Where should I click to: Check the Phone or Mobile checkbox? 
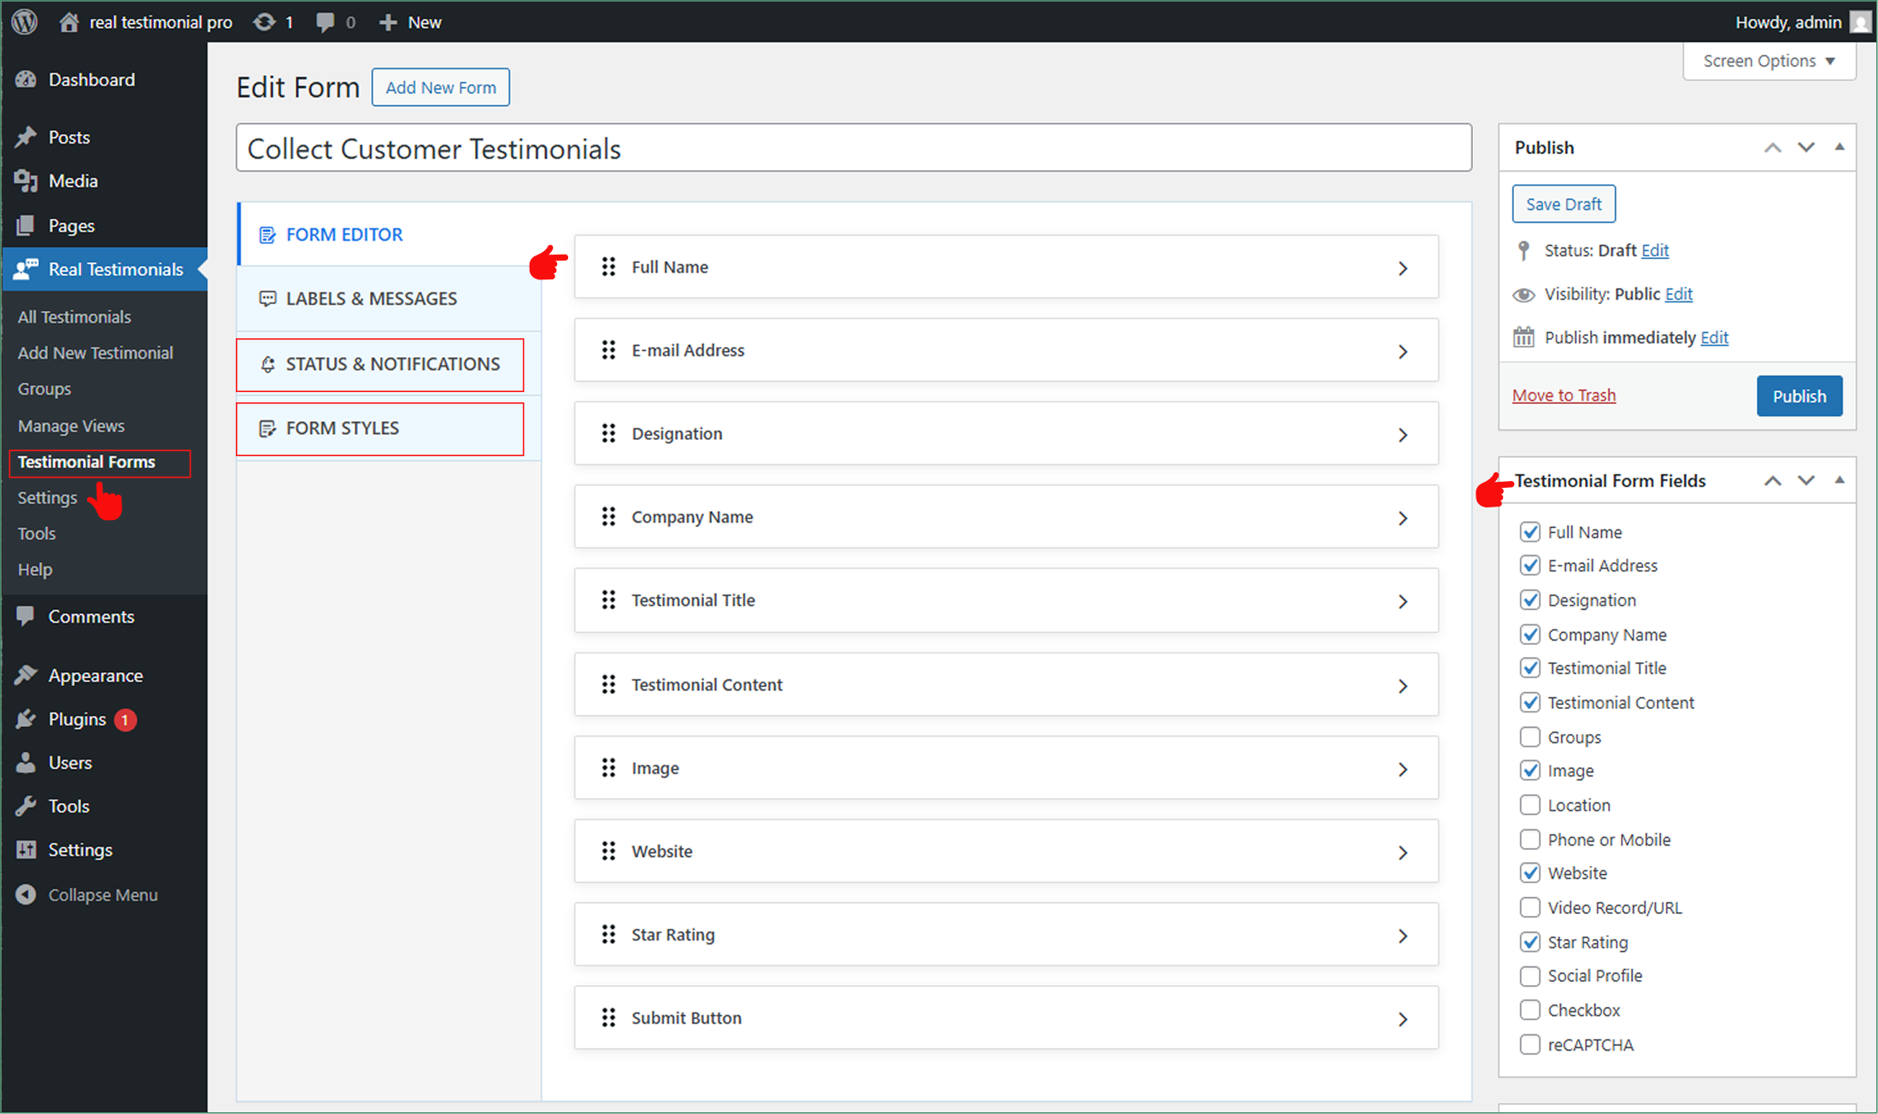[1530, 840]
